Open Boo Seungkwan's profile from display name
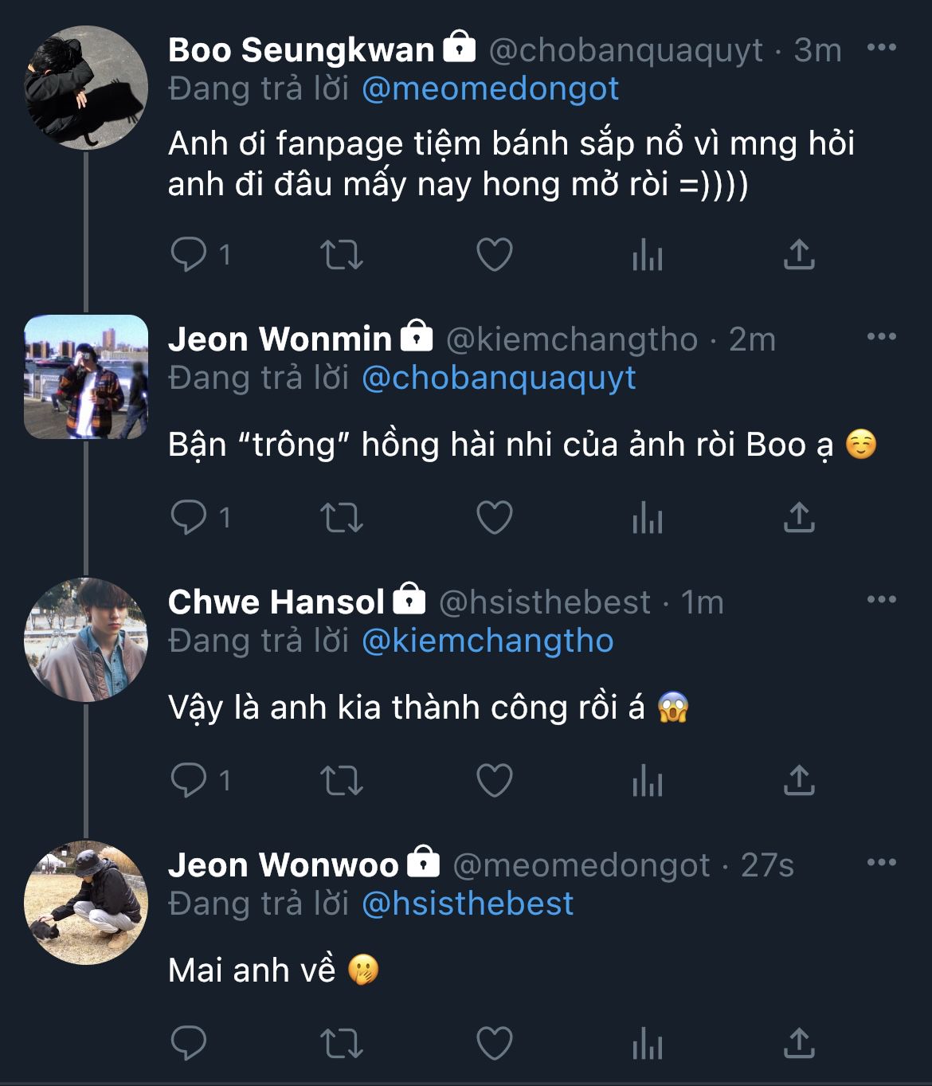 pos(301,50)
